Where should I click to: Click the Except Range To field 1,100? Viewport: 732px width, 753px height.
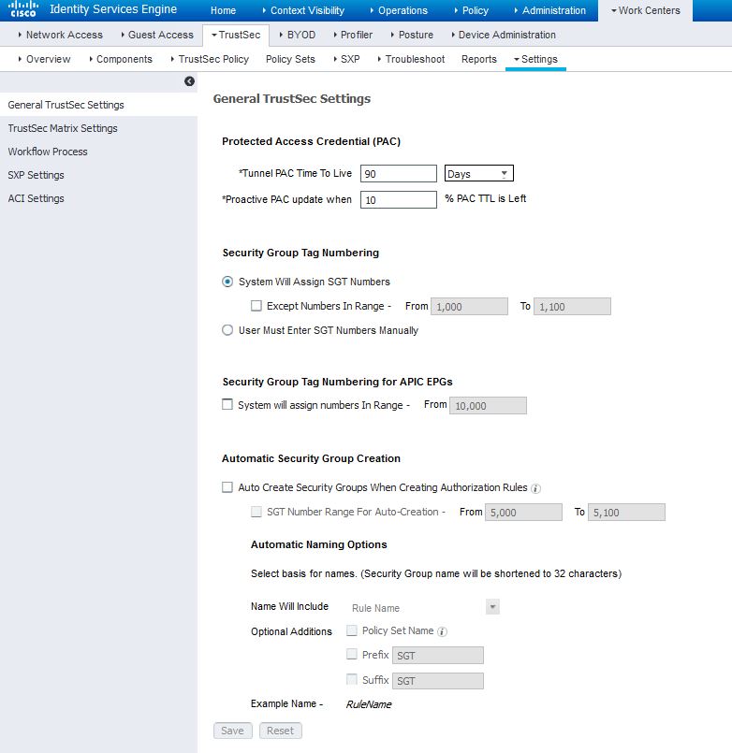pos(572,307)
